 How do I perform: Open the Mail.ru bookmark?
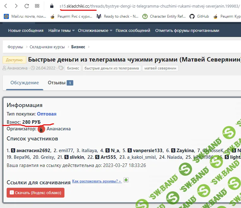tap(24, 16)
